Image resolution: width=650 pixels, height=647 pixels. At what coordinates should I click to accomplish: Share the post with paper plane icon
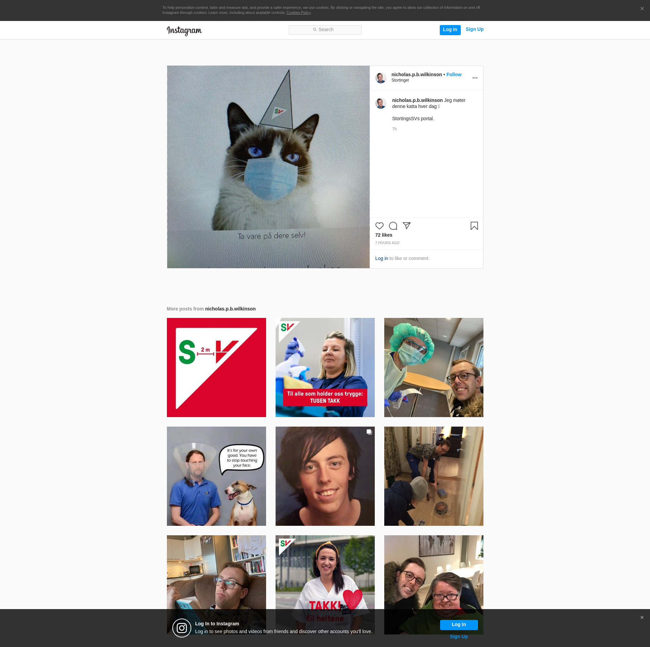pyautogui.click(x=406, y=226)
